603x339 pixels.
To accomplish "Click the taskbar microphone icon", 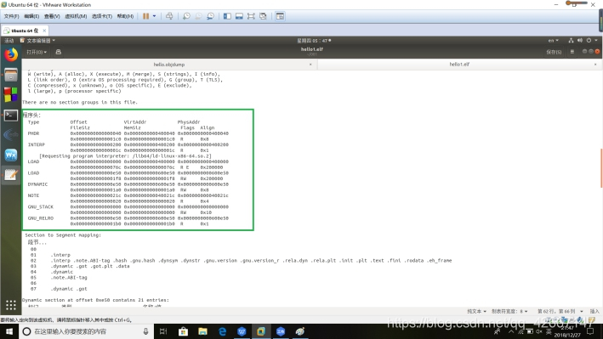I will tap(145, 331).
